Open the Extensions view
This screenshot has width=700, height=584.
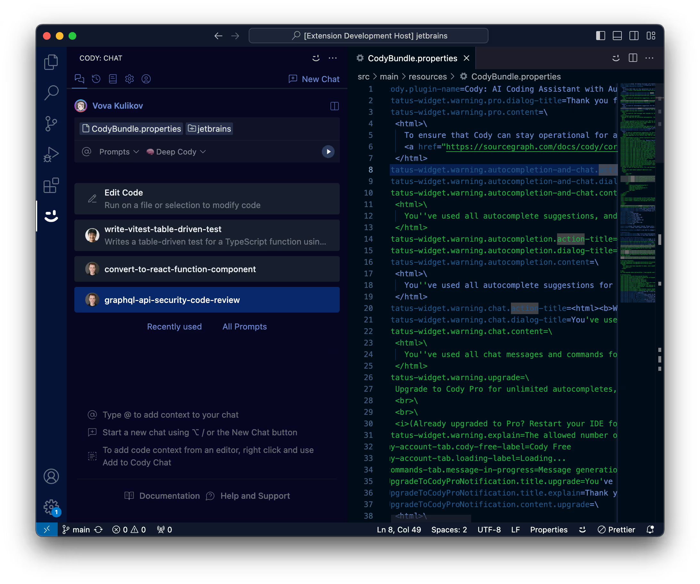[51, 186]
